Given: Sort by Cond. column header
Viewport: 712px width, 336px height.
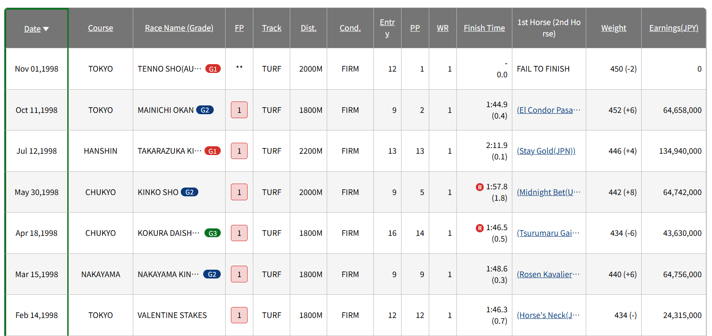Looking at the screenshot, I should pos(350,28).
